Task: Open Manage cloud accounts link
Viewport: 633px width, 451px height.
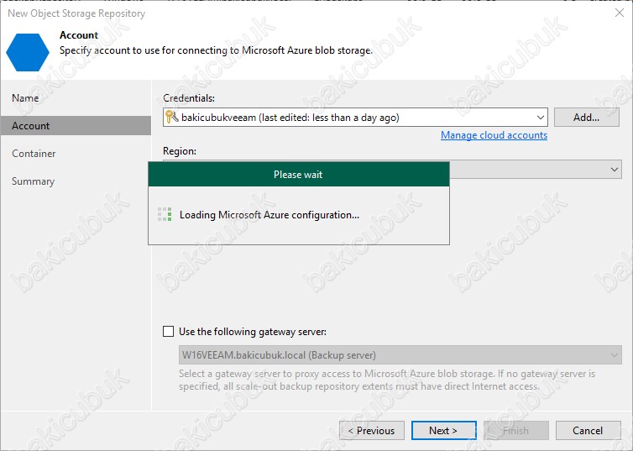Action: (494, 135)
